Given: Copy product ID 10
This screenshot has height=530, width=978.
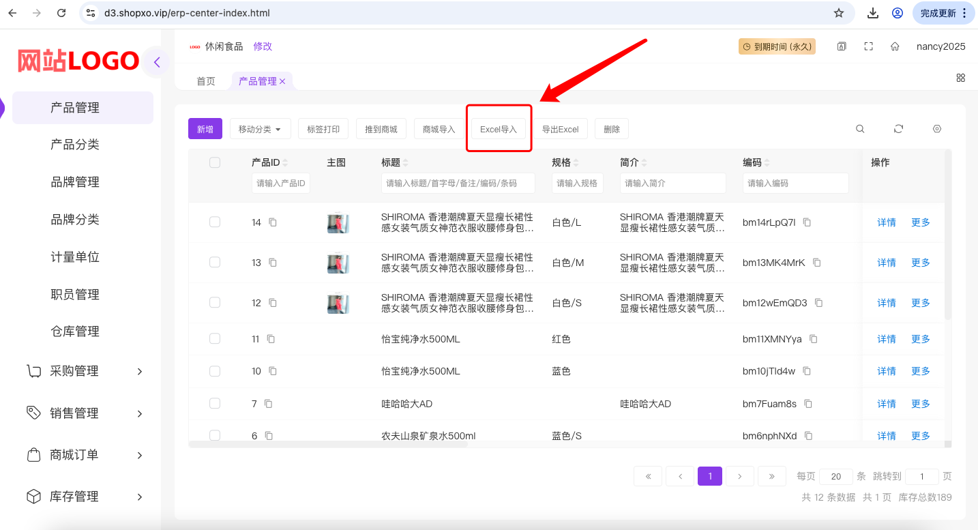Looking at the screenshot, I should pyautogui.click(x=273, y=371).
